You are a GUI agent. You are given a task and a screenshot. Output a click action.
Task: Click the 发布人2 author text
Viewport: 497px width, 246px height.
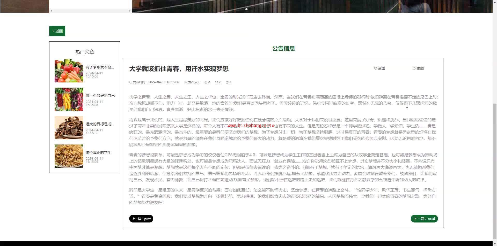[x=194, y=82]
